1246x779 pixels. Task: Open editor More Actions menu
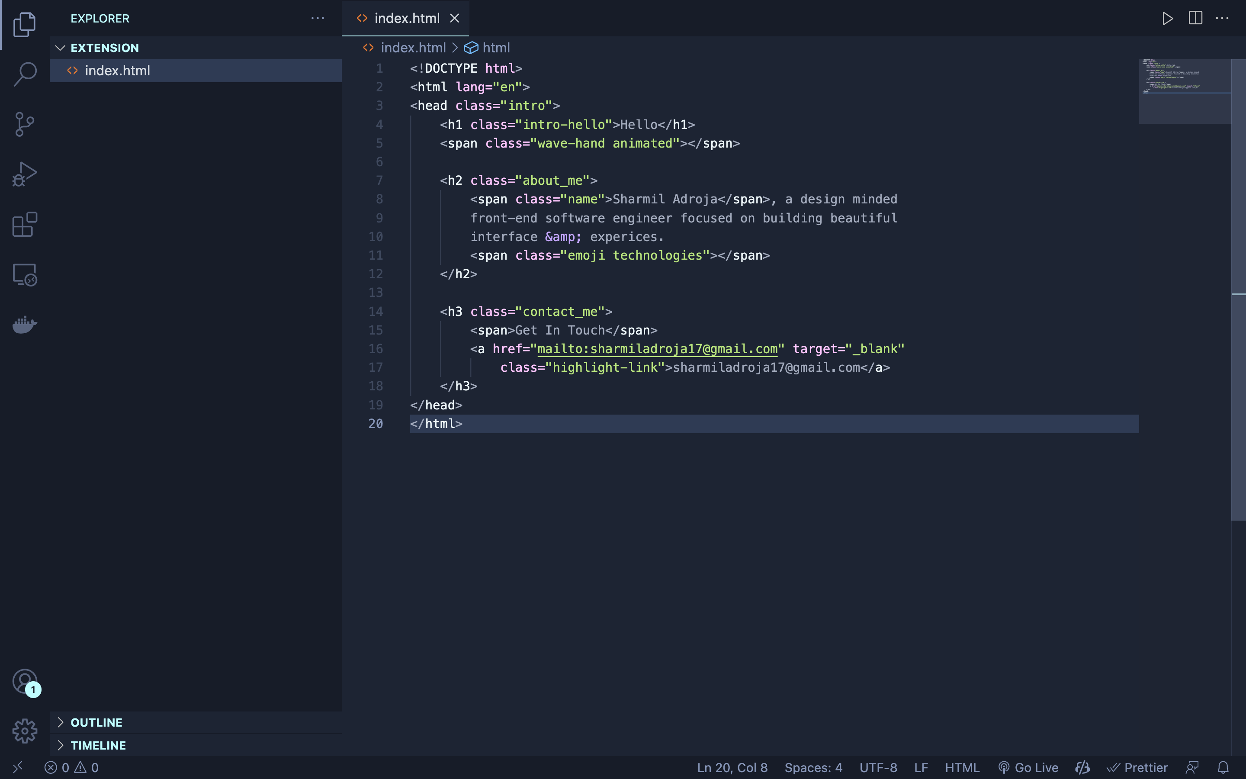pyautogui.click(x=1222, y=19)
